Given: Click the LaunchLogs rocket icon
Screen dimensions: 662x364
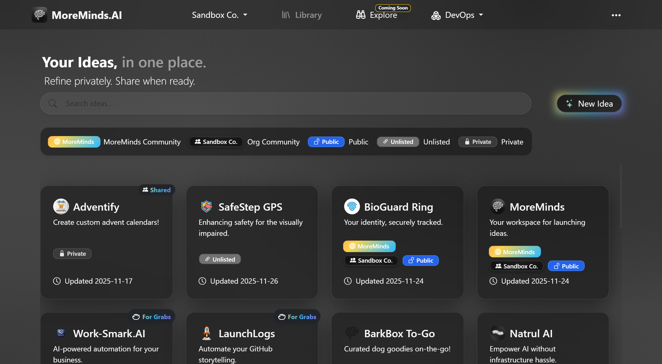Looking at the screenshot, I should pyautogui.click(x=207, y=333).
